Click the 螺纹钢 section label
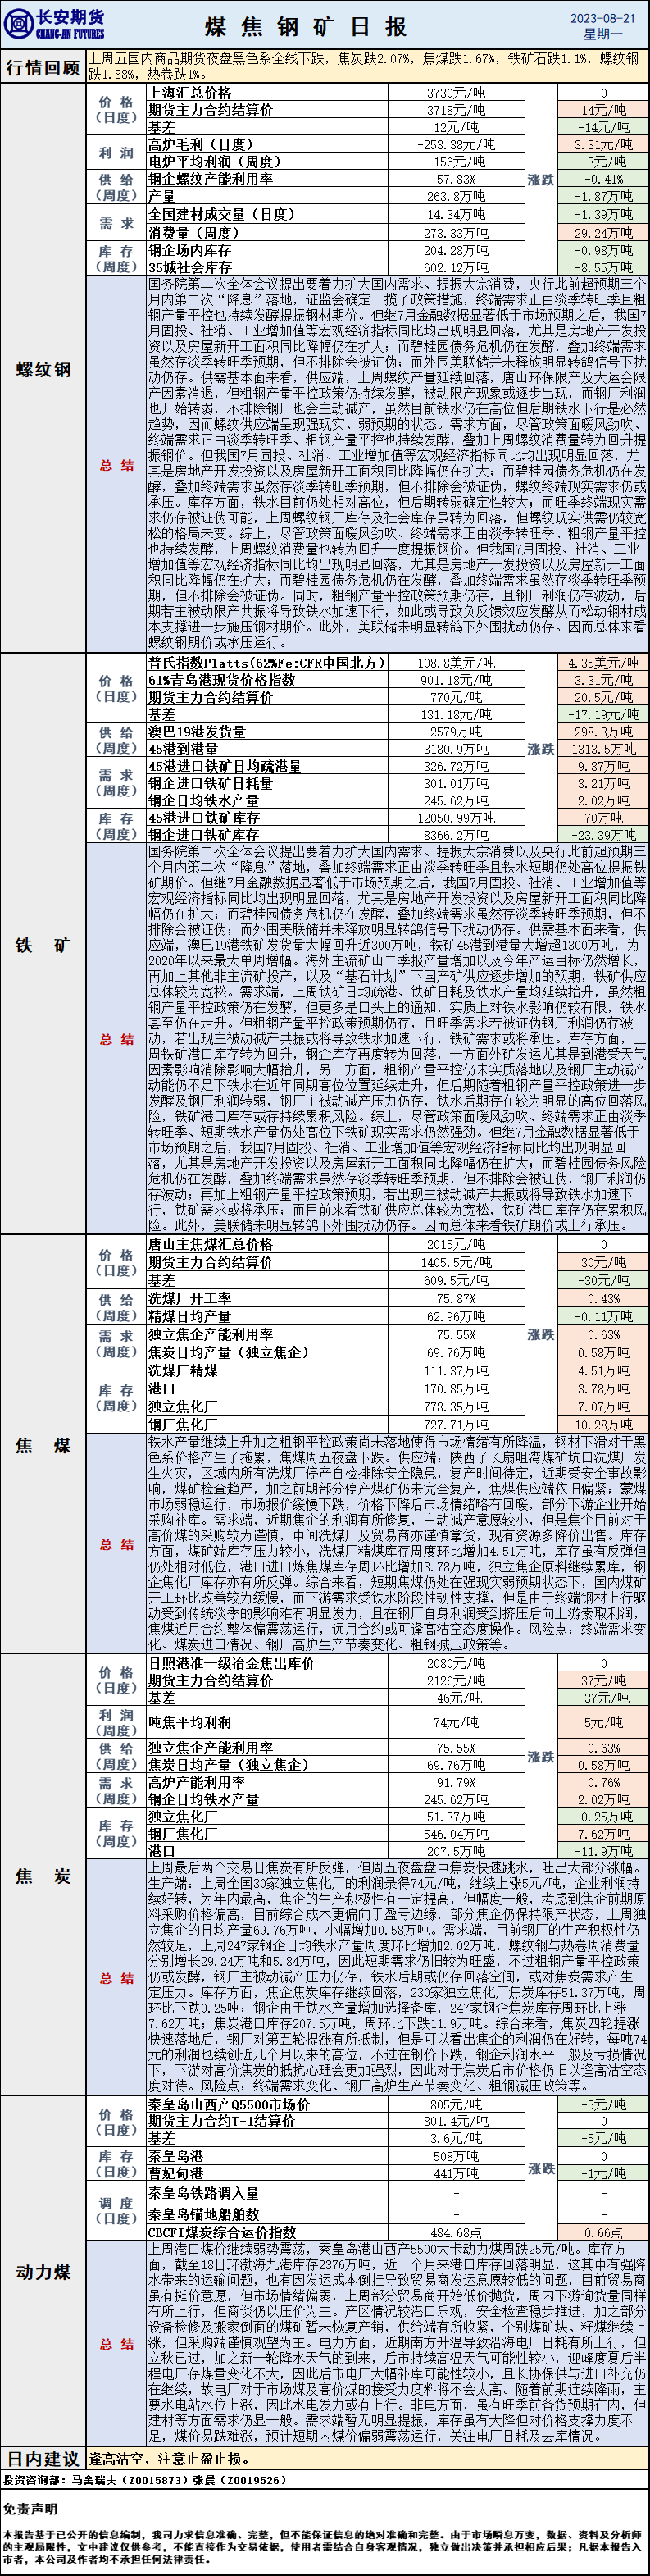This screenshot has height=2576, width=650. 43,369
